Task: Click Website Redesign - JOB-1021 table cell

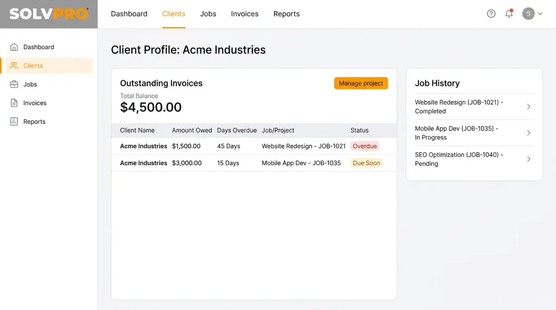Action: click(304, 146)
